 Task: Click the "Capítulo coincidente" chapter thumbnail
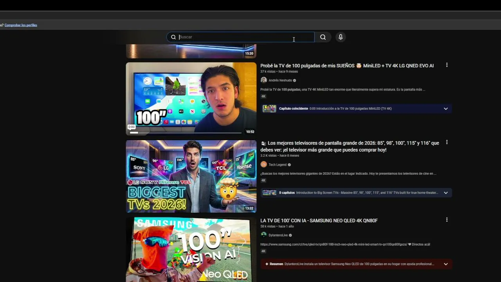[x=269, y=108]
